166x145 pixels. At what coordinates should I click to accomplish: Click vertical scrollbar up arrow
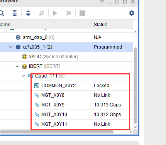click(x=136, y=32)
